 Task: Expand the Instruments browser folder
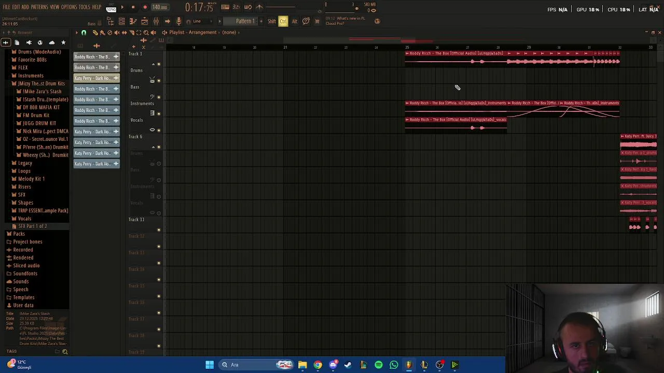tap(27, 76)
